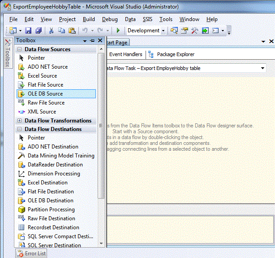Switch to the Package Explorer tab
Image resolution: width=275 pixels, height=258 pixels.
(175, 54)
